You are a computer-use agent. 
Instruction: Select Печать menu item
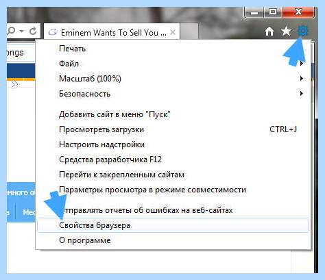(173, 49)
